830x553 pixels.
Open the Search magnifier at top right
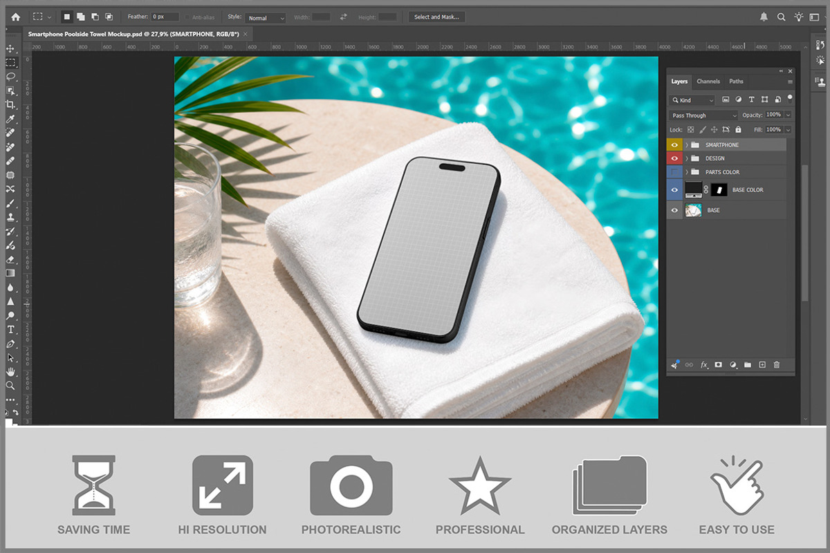coord(782,17)
